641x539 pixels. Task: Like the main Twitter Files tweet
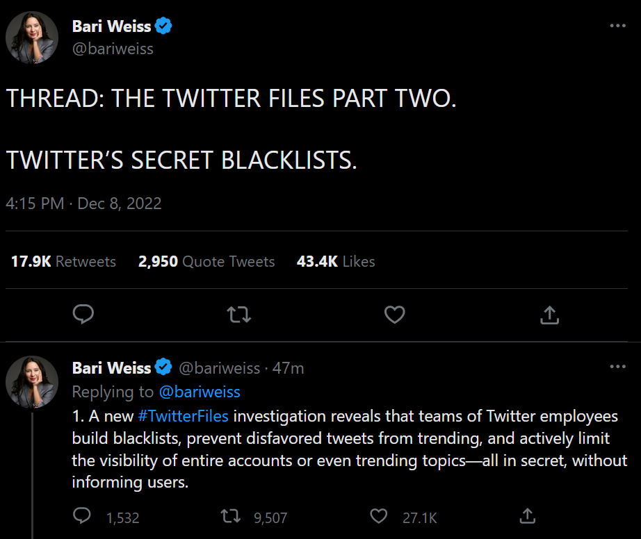tap(395, 315)
